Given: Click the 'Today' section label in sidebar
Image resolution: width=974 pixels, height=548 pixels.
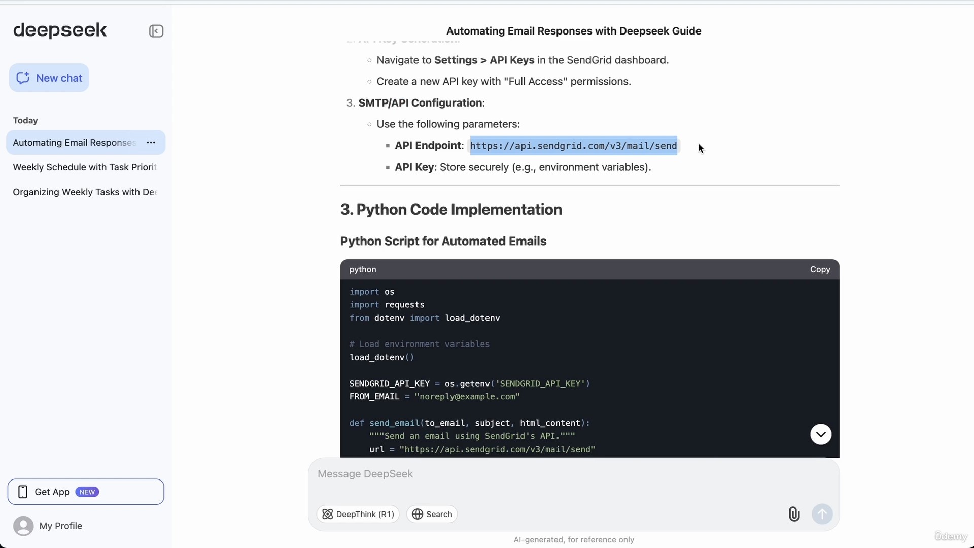Looking at the screenshot, I should click(25, 121).
